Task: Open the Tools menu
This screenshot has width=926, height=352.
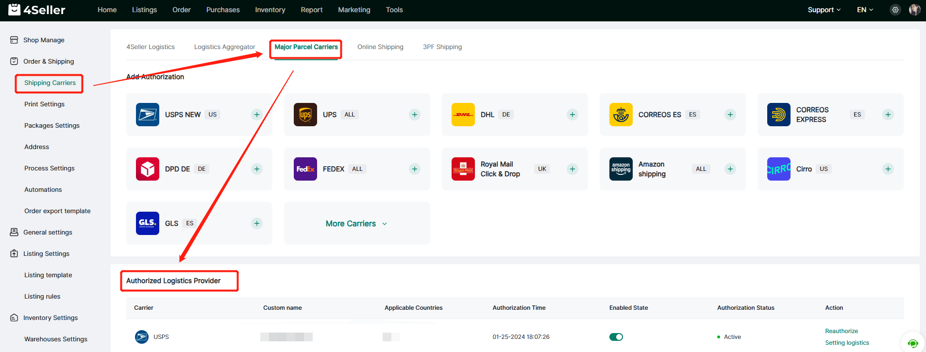Action: click(x=394, y=10)
